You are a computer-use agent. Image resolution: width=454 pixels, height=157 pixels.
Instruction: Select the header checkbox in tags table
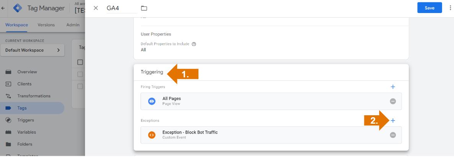click(x=80, y=62)
